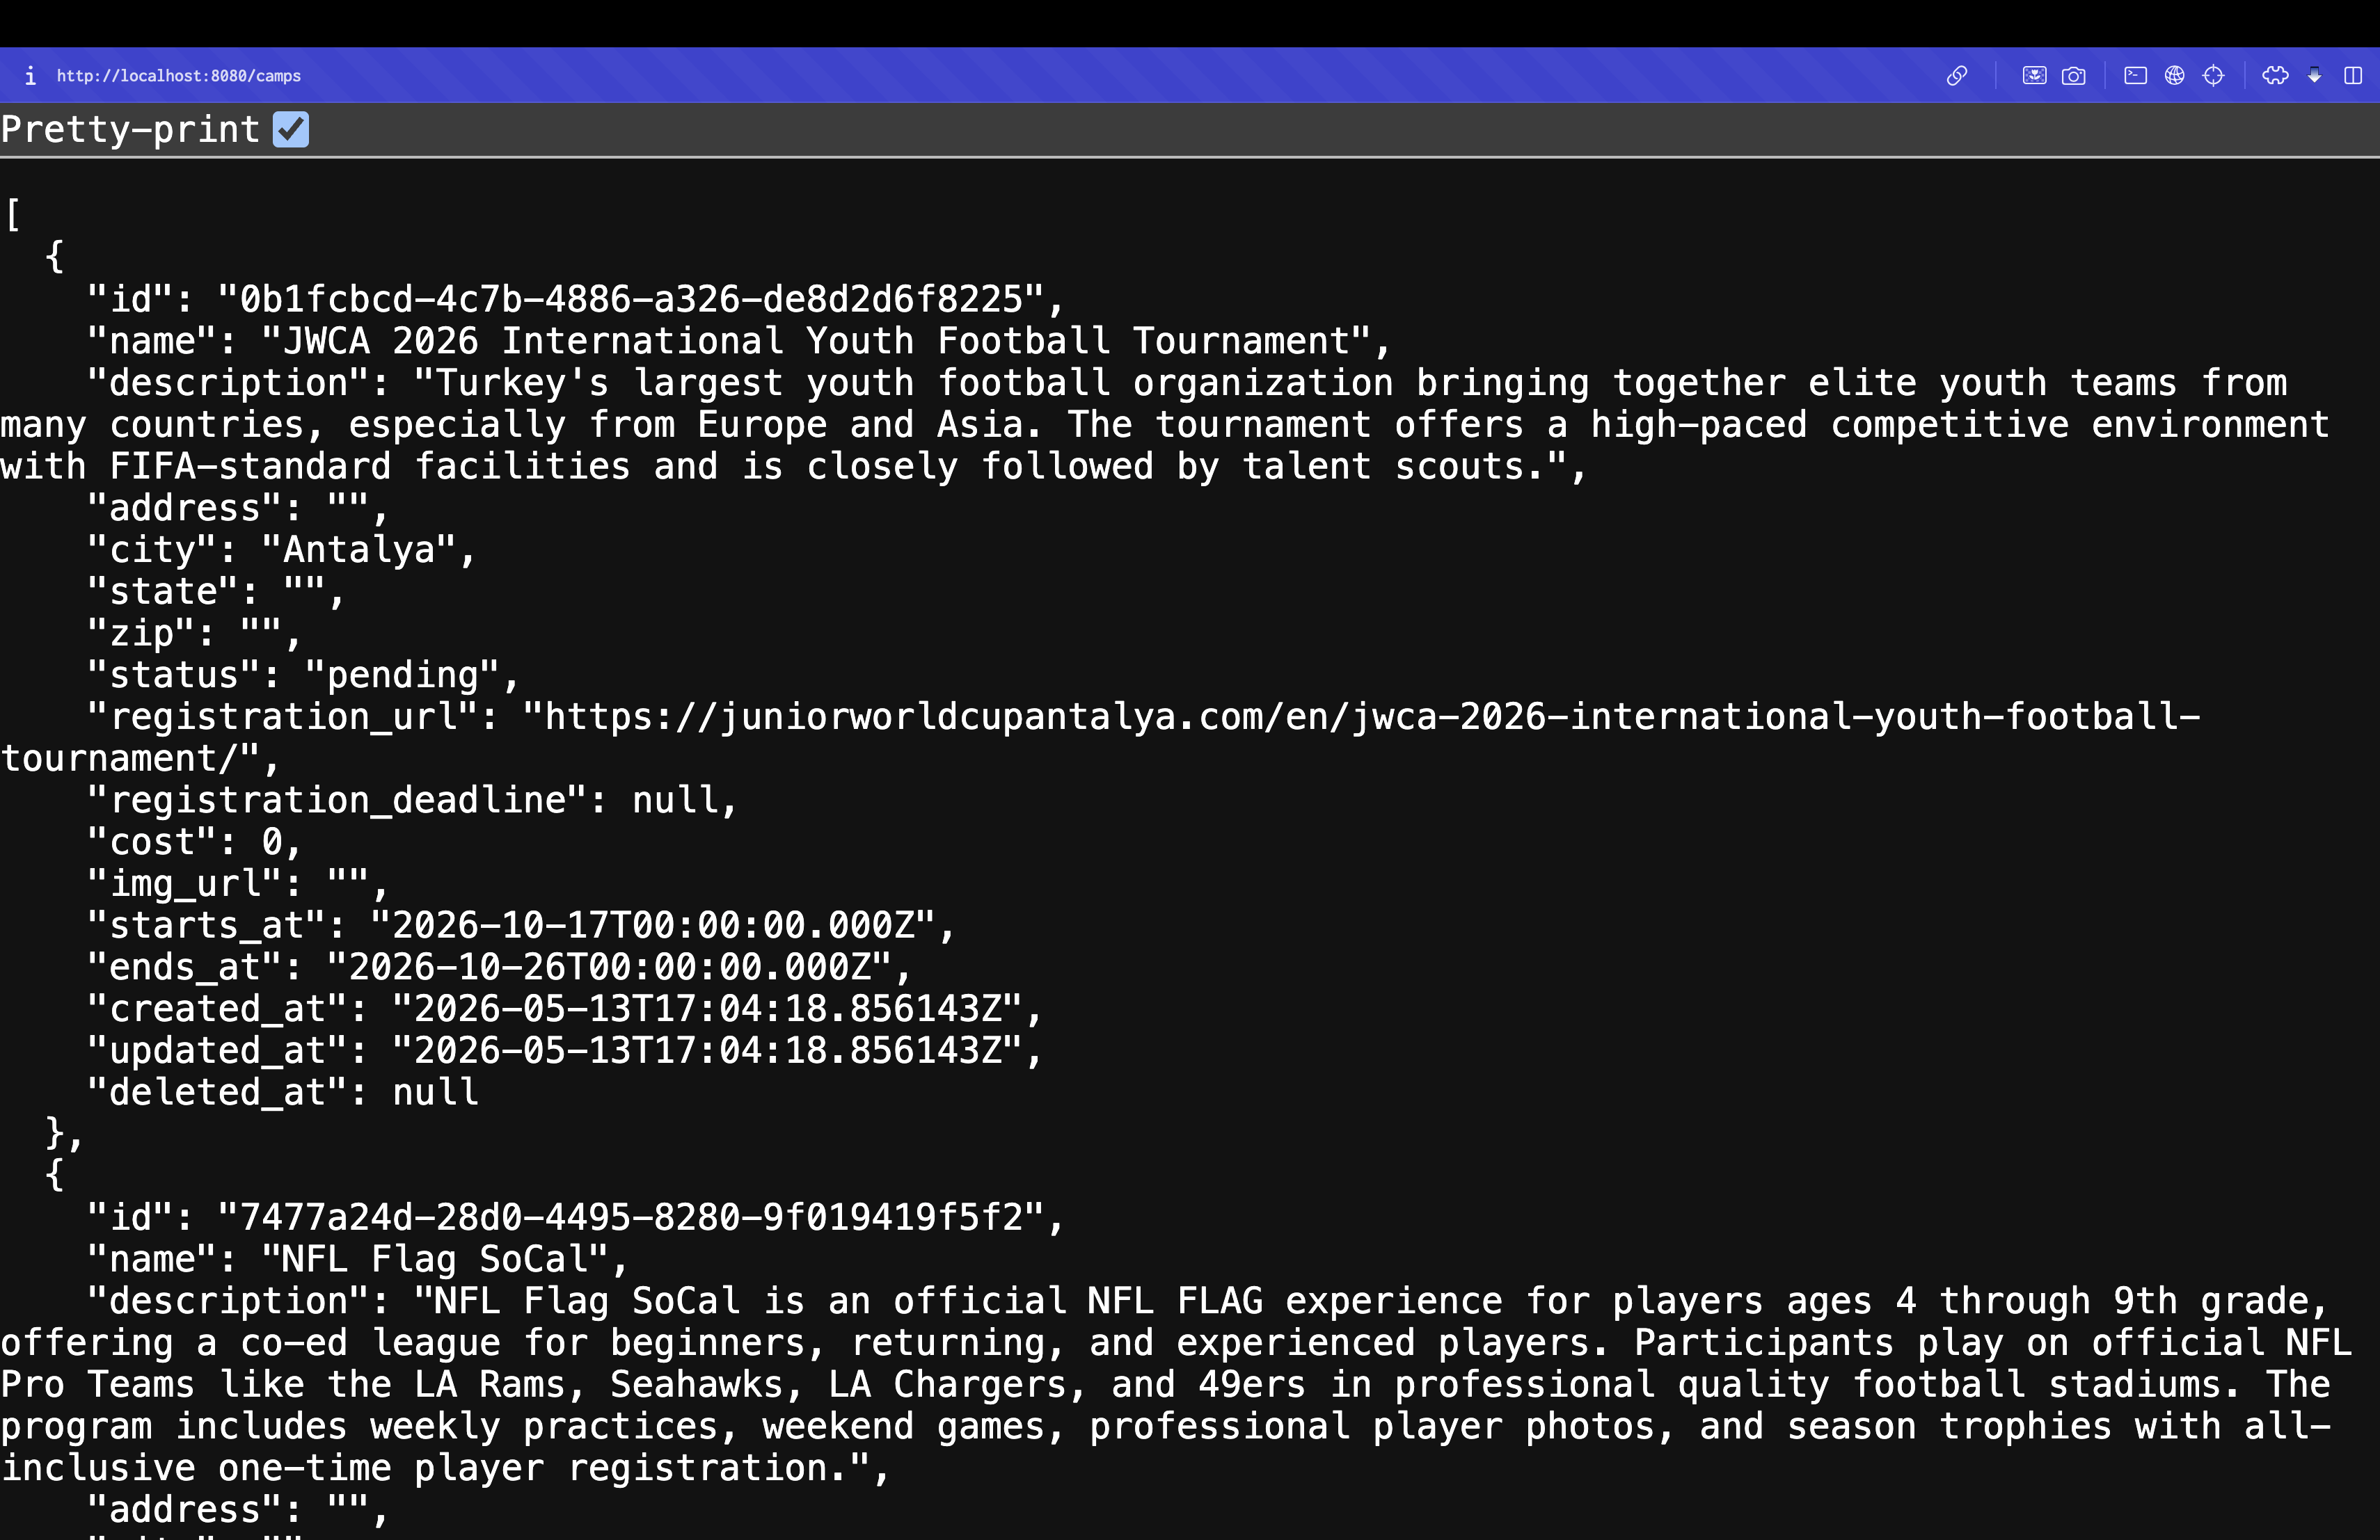Click the "pending" status value
2380x1540 pixels.
[413, 675]
